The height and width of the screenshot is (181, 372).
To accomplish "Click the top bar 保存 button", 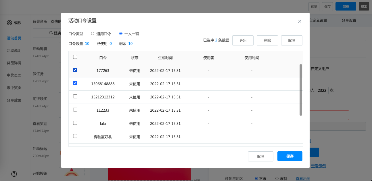I will (327, 7).
